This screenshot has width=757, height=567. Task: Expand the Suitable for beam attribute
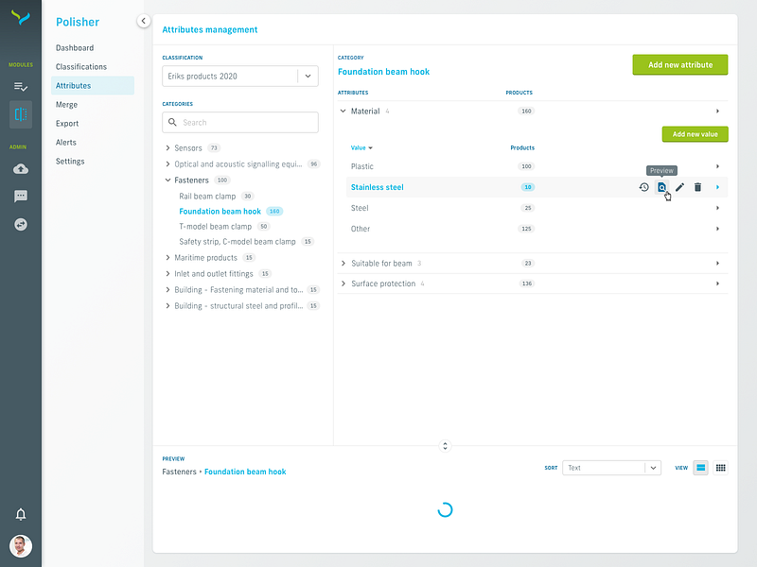pos(343,264)
